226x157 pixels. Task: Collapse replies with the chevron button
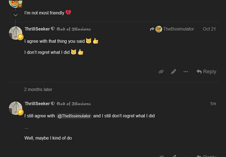(15, 15)
